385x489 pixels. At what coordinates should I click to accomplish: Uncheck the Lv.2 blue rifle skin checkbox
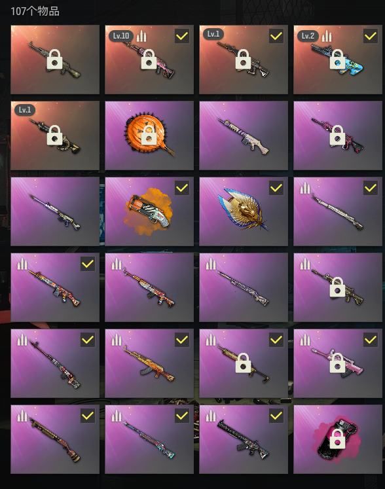click(x=371, y=36)
